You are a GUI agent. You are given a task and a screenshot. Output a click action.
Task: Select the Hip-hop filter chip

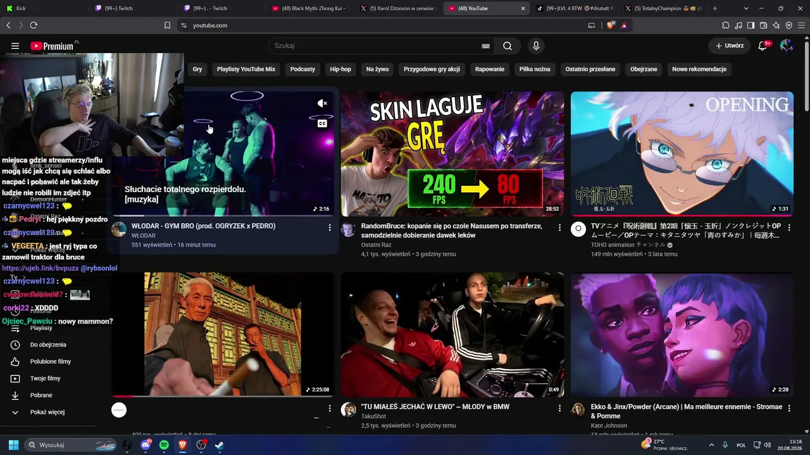point(340,69)
